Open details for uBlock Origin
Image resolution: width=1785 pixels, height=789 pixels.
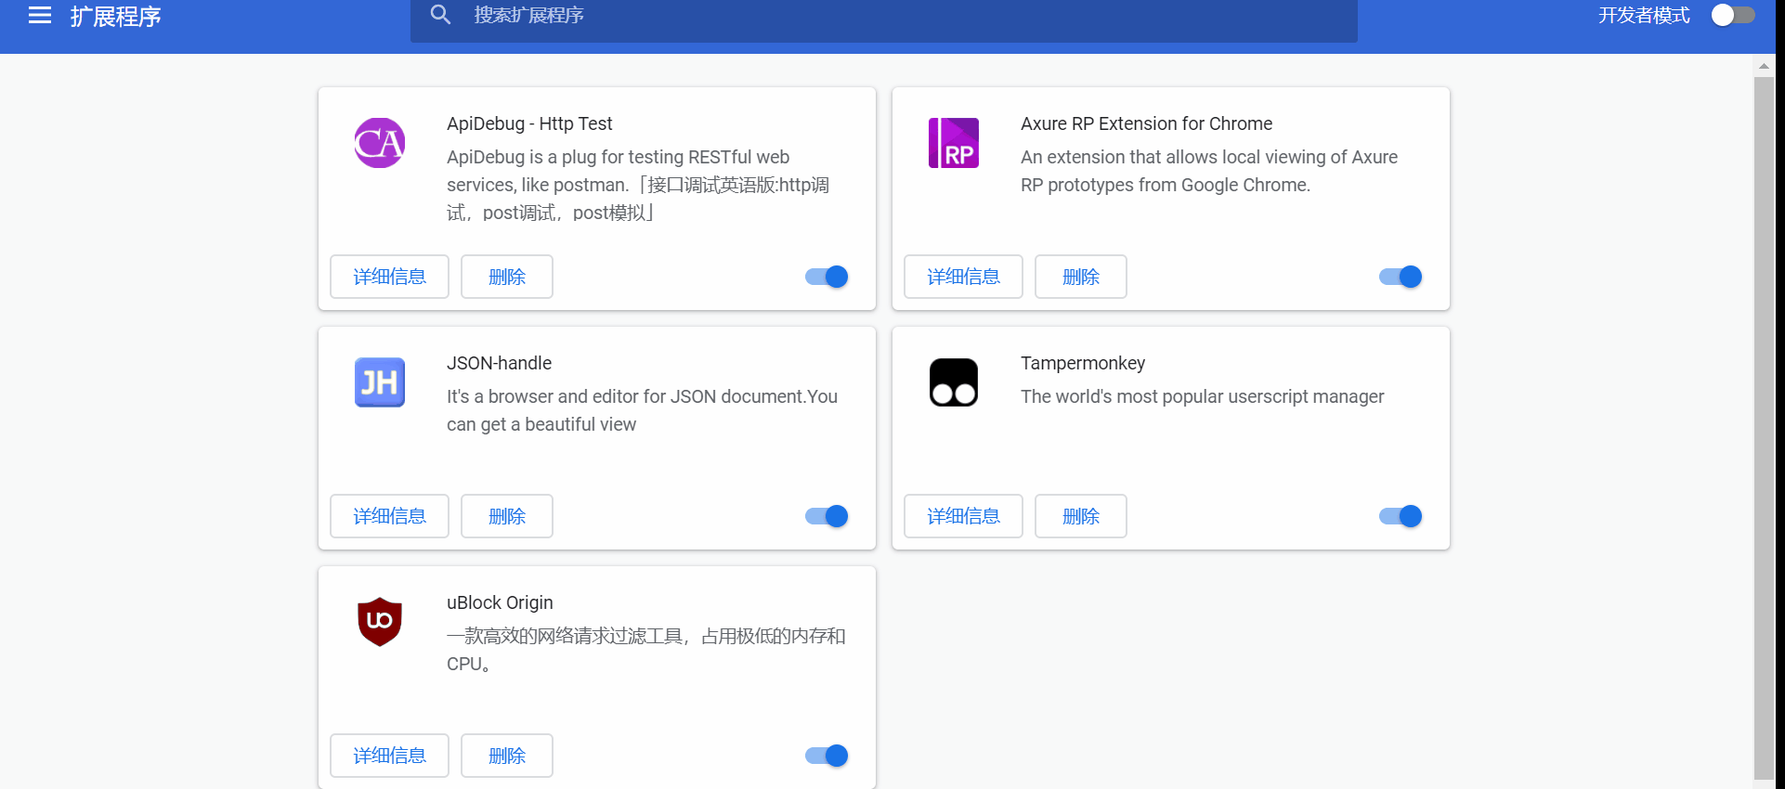389,756
